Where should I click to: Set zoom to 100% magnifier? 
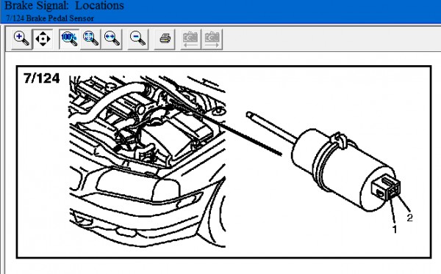pyautogui.click(x=69, y=39)
